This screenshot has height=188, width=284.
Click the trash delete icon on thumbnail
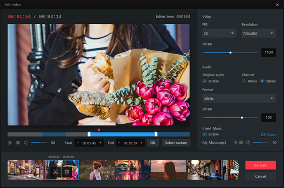coord(67,171)
